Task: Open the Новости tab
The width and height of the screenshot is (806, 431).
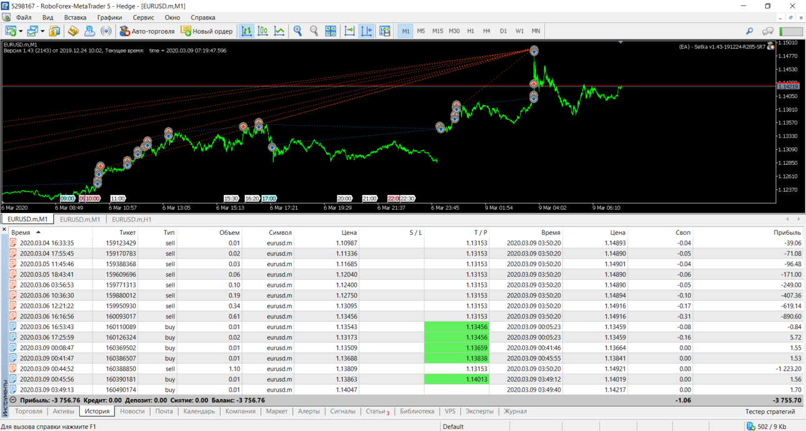Action: [132, 411]
